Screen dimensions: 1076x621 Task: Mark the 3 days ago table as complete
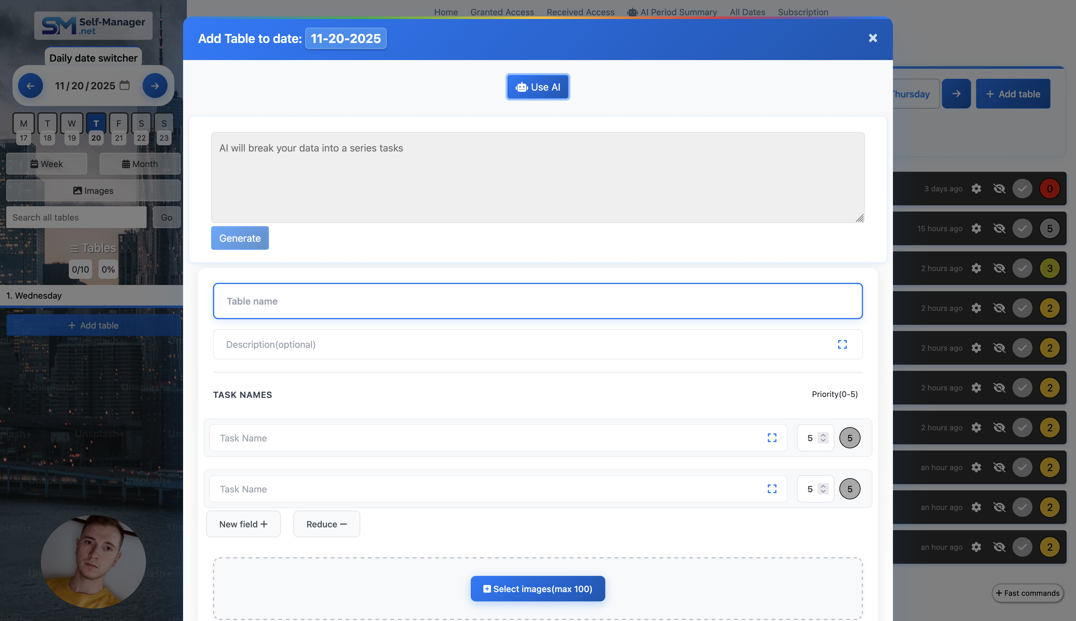coord(1022,189)
